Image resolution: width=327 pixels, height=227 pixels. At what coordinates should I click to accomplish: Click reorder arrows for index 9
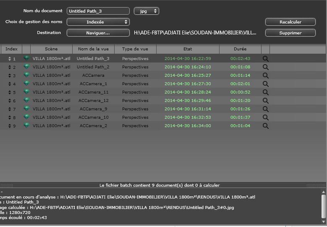pyautogui.click(x=10, y=126)
